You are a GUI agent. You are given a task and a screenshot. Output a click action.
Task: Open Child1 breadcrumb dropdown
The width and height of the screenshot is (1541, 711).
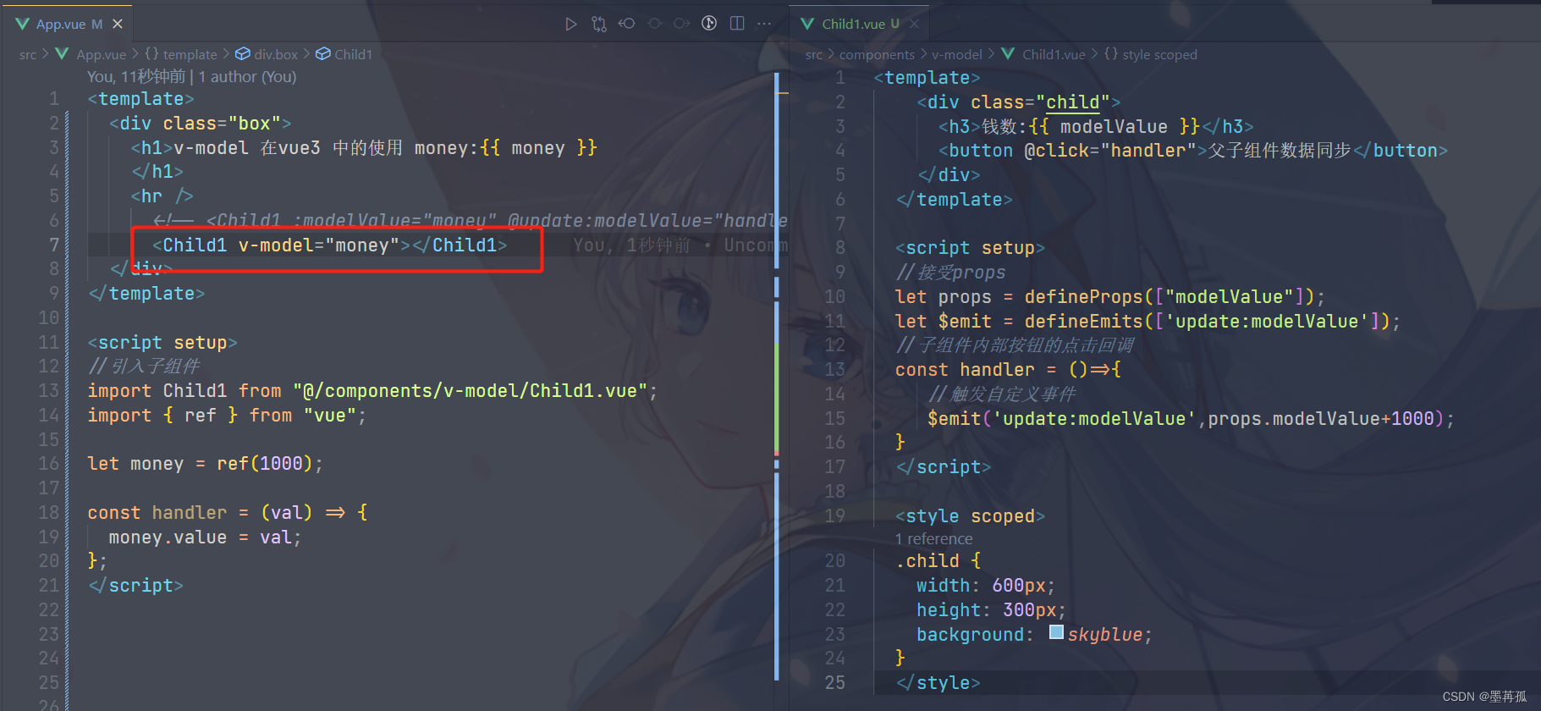353,54
